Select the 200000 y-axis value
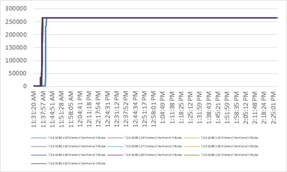287x172 pixels. [16, 35]
